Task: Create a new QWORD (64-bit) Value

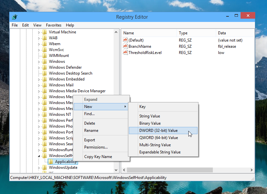Action: (x=163, y=138)
